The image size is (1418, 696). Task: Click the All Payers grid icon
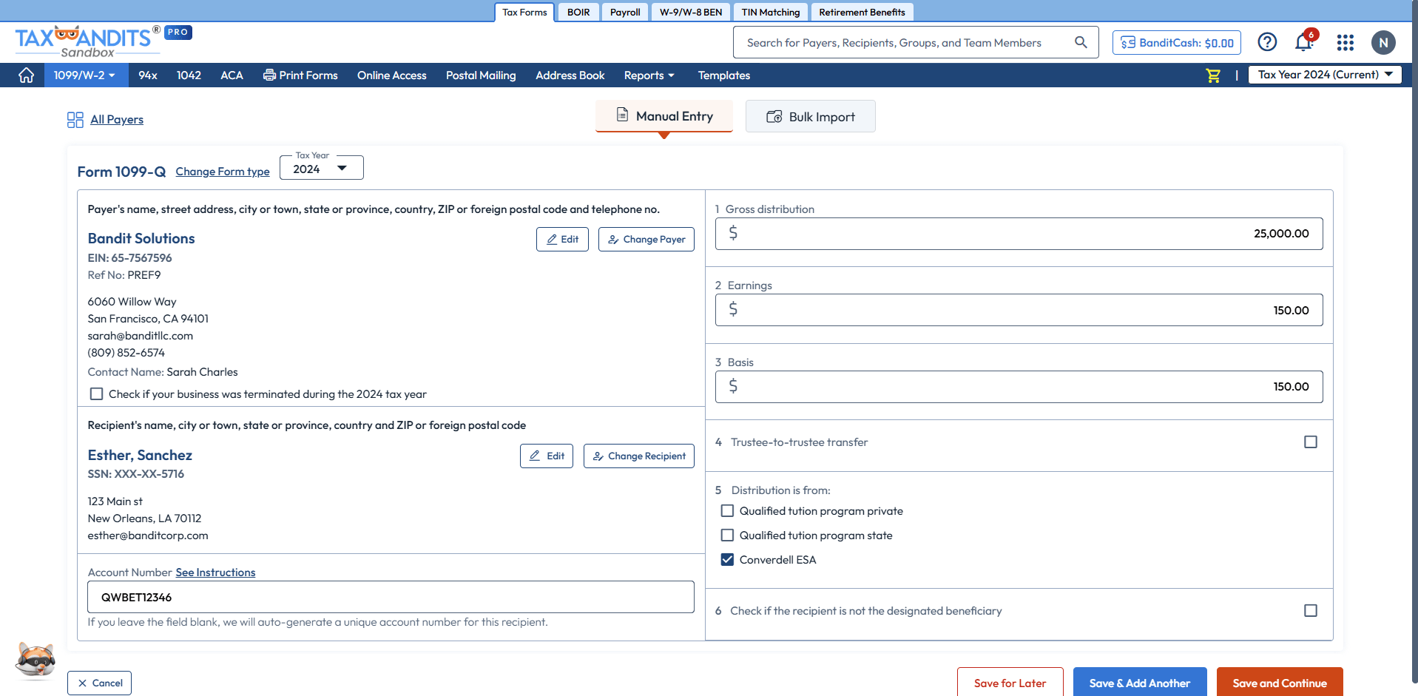tap(75, 120)
